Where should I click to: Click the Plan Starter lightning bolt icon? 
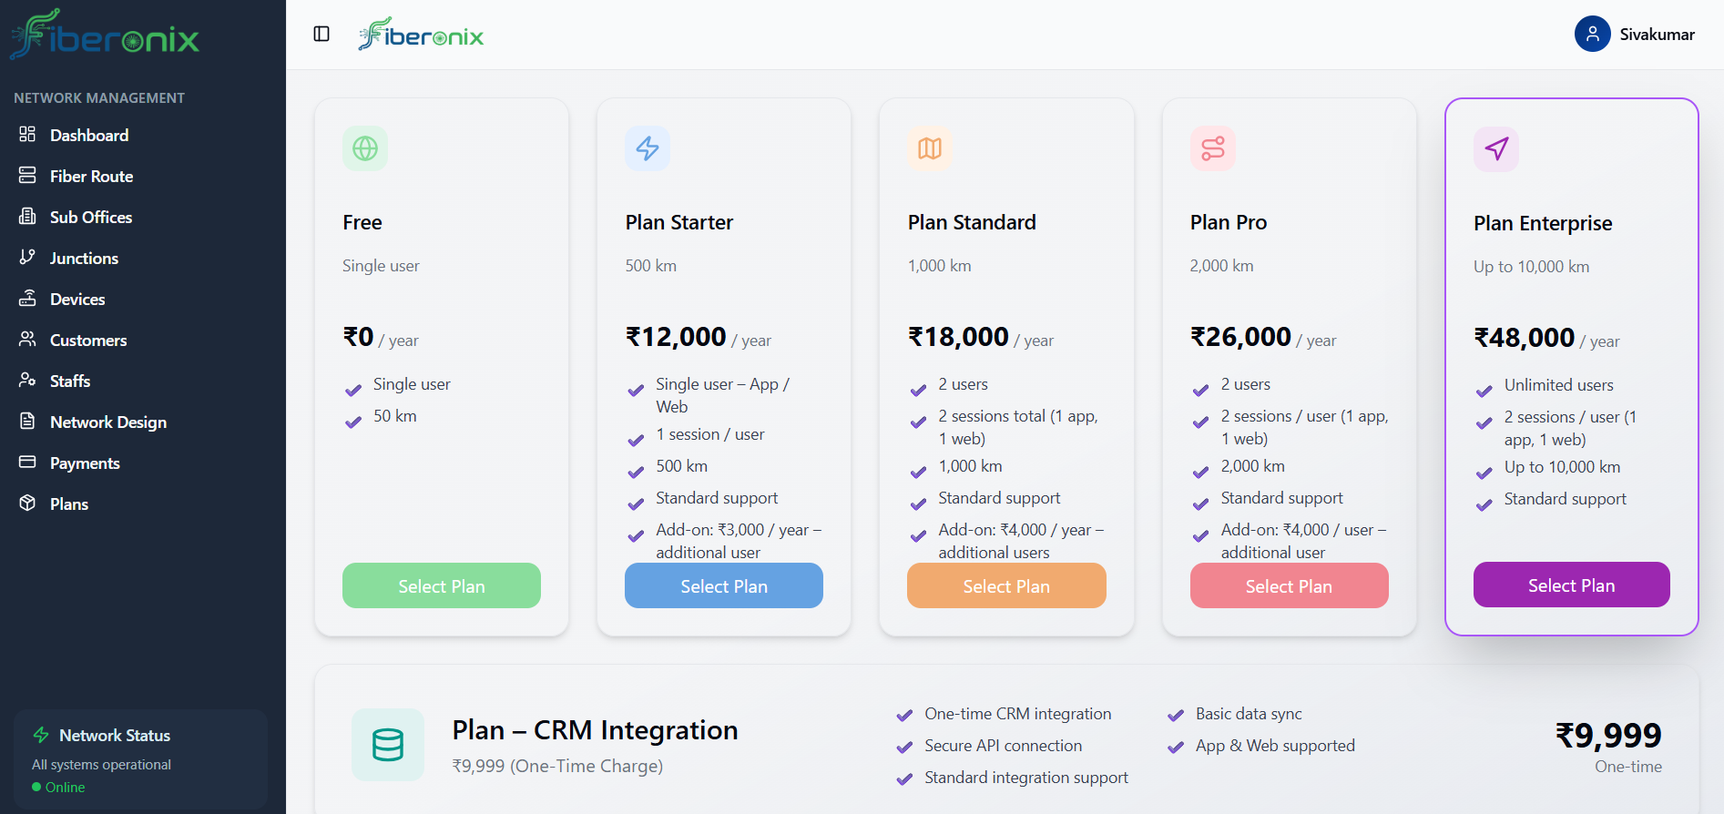pos(648,148)
